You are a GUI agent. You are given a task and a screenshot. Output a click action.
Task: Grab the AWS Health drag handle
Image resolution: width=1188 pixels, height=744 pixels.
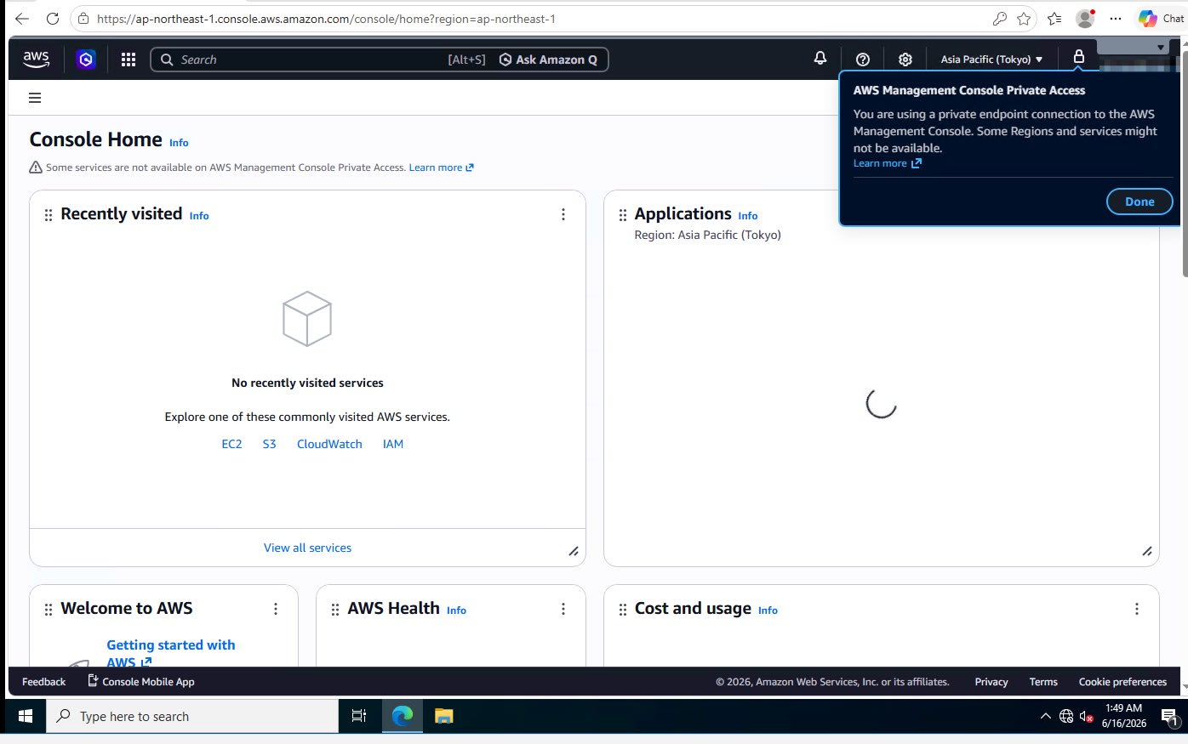(x=335, y=610)
